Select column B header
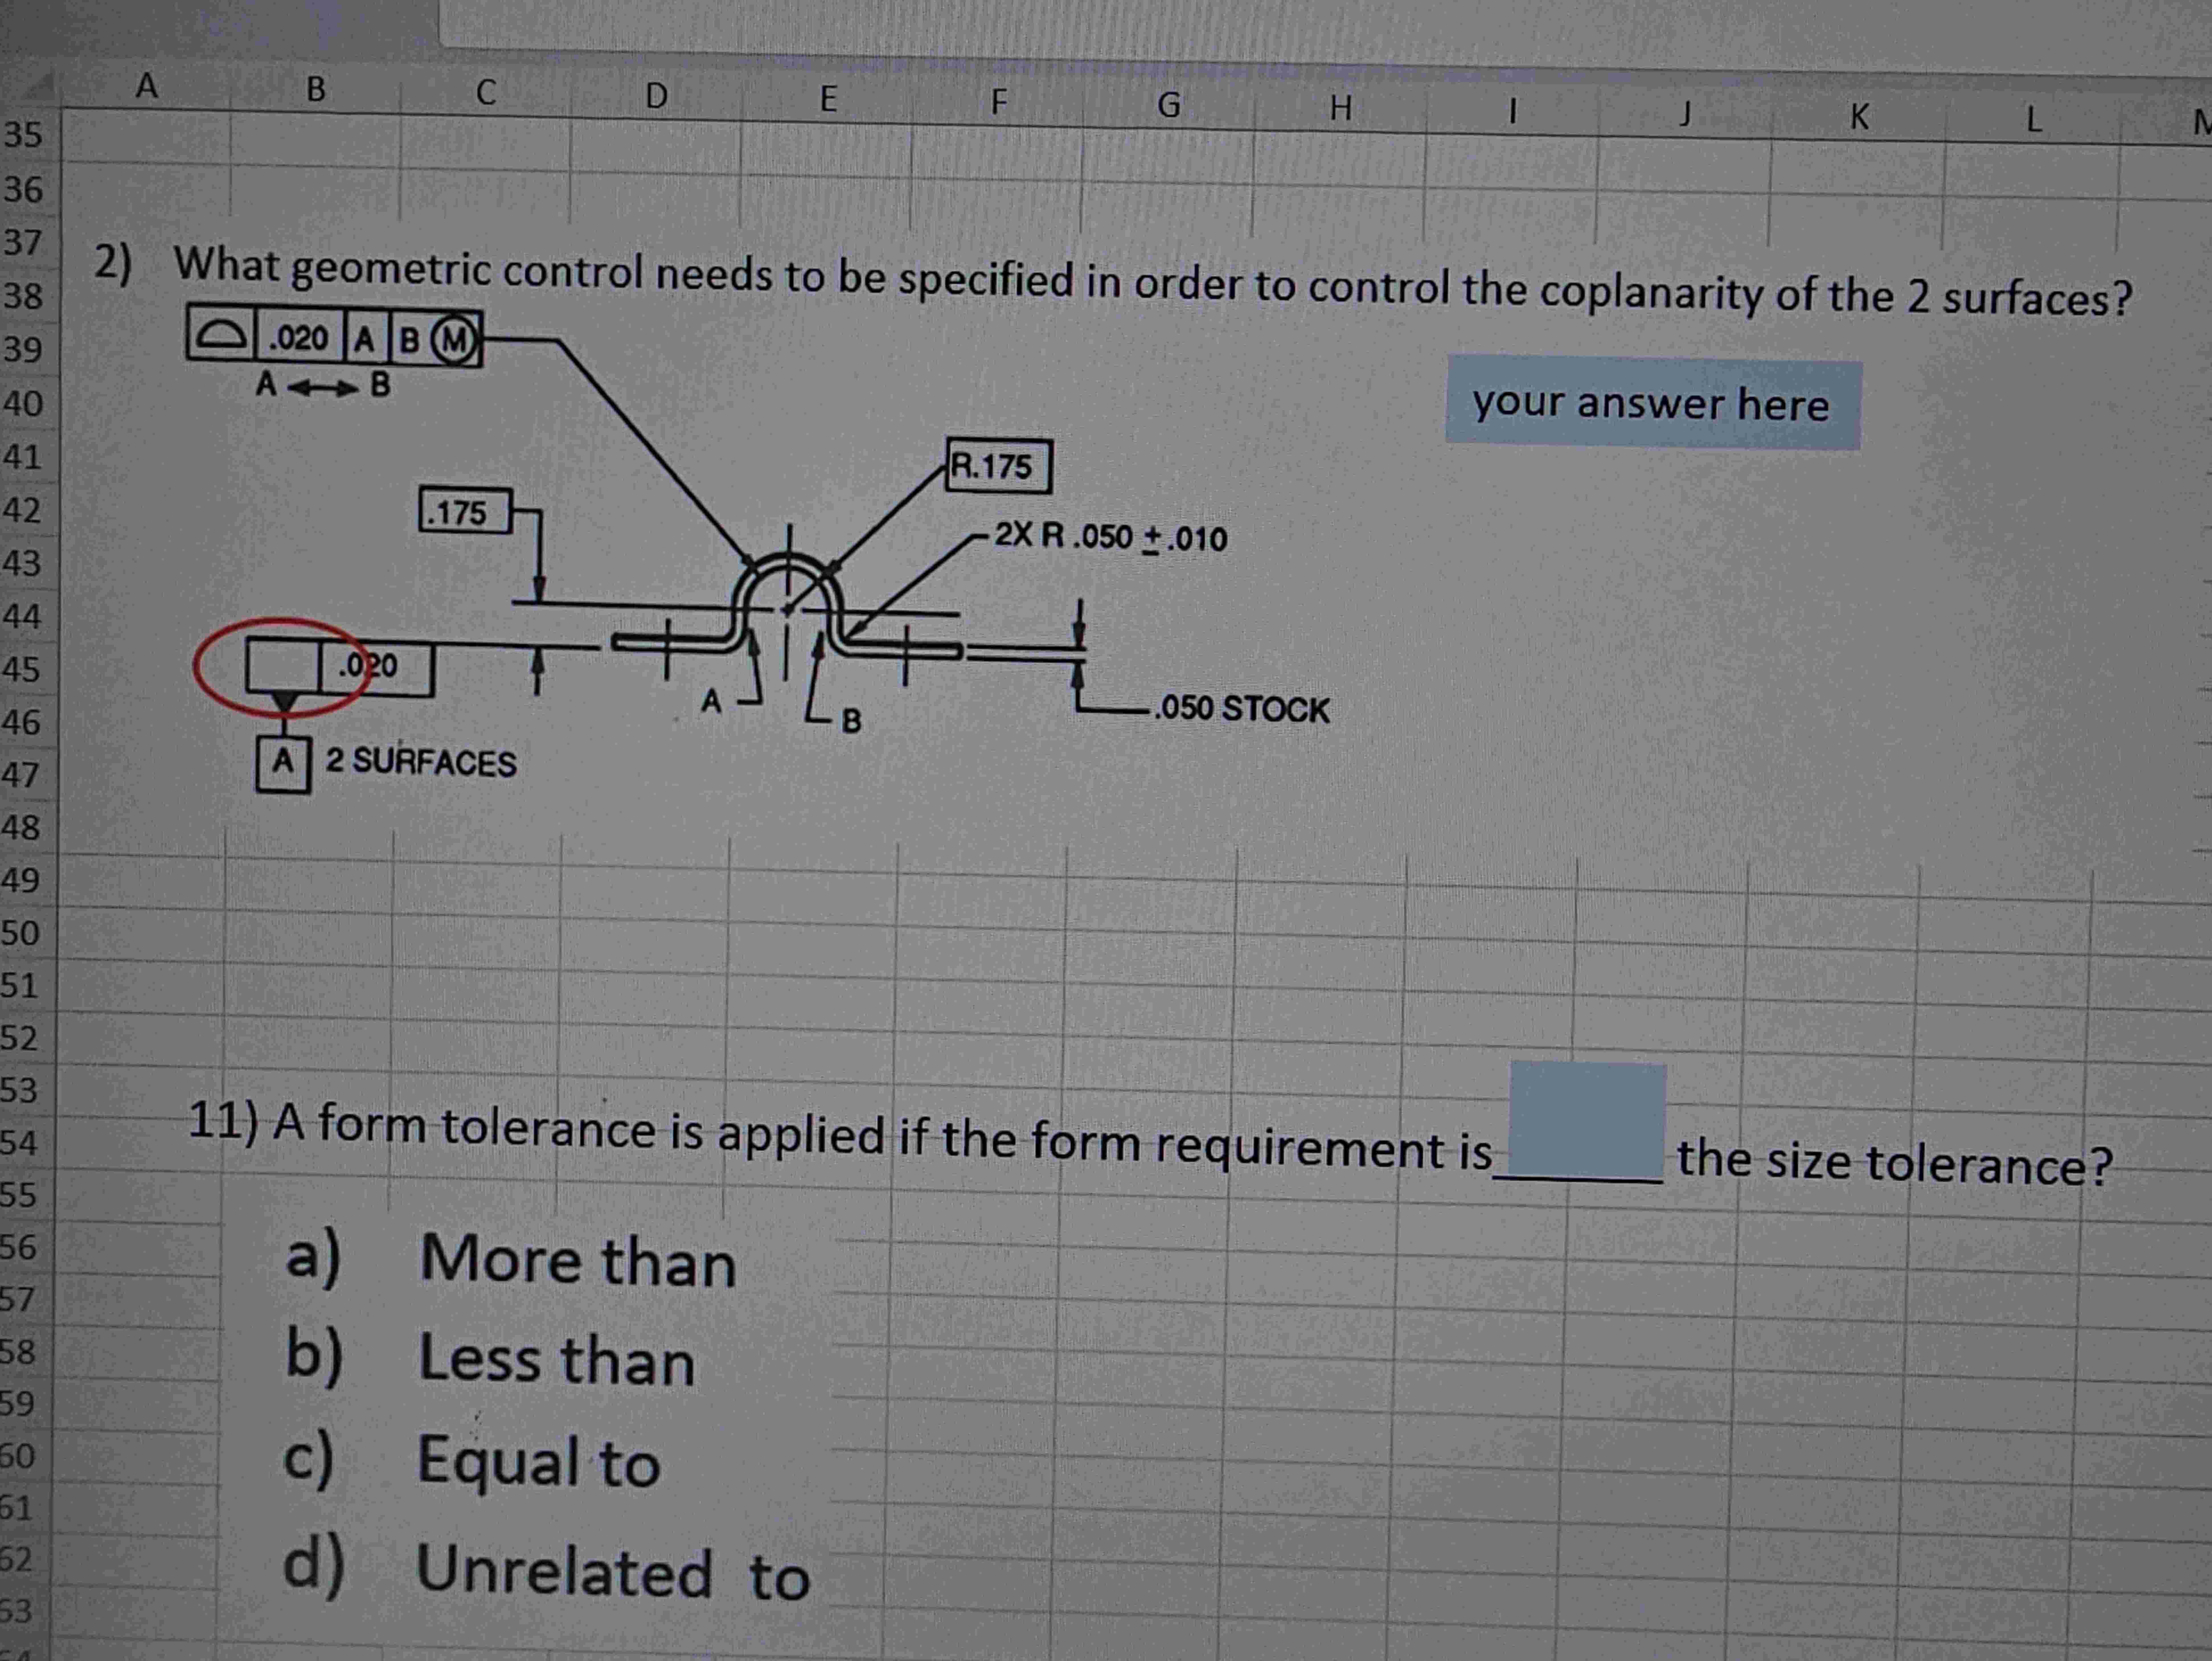Viewport: 2212px width, 1661px height. tap(316, 90)
